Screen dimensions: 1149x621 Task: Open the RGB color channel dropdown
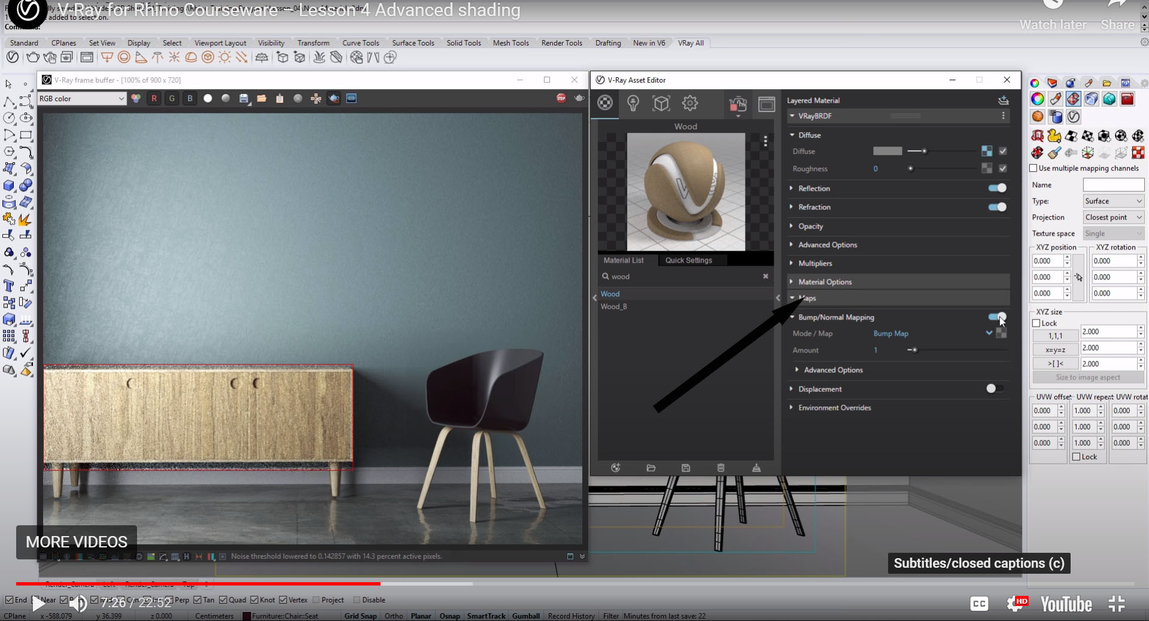(x=82, y=98)
